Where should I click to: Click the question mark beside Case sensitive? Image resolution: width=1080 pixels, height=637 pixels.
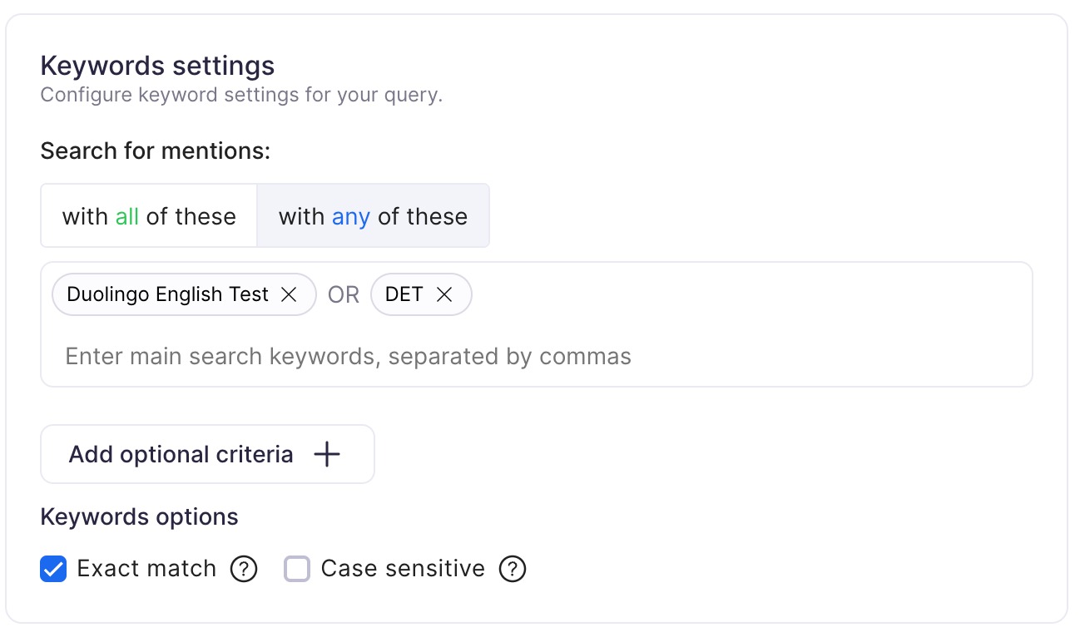pos(513,569)
